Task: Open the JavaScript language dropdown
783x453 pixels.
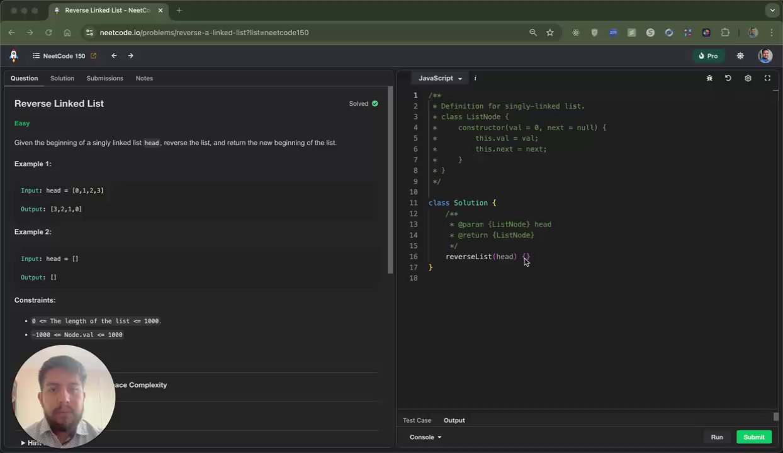Action: tap(440, 78)
